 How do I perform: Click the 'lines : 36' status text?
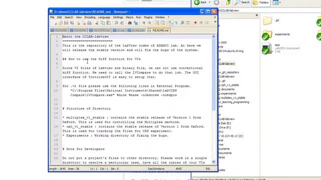pyautogui.click(x=74, y=169)
